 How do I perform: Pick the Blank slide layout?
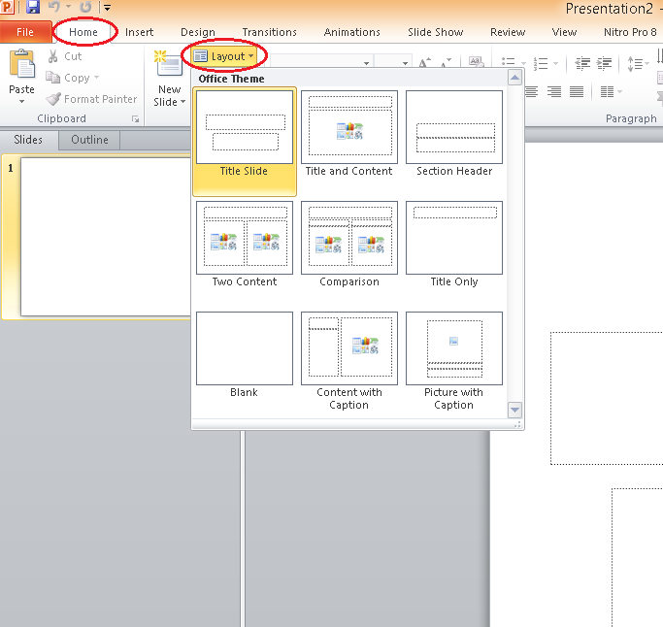245,349
